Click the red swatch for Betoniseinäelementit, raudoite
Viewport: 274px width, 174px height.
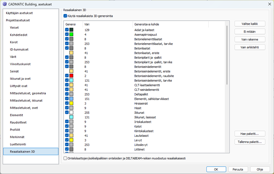click(x=71, y=76)
